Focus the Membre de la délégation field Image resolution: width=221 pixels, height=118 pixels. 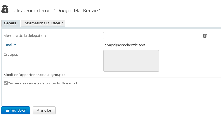[153, 35]
